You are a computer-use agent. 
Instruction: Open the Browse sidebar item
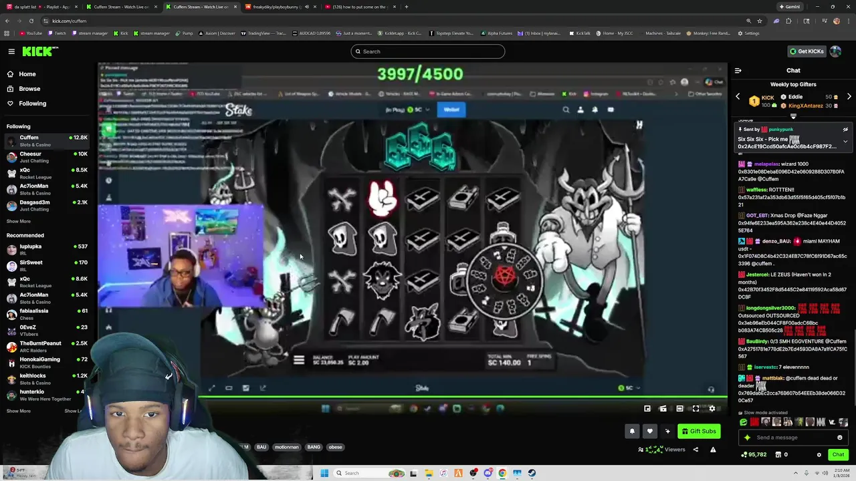[29, 89]
